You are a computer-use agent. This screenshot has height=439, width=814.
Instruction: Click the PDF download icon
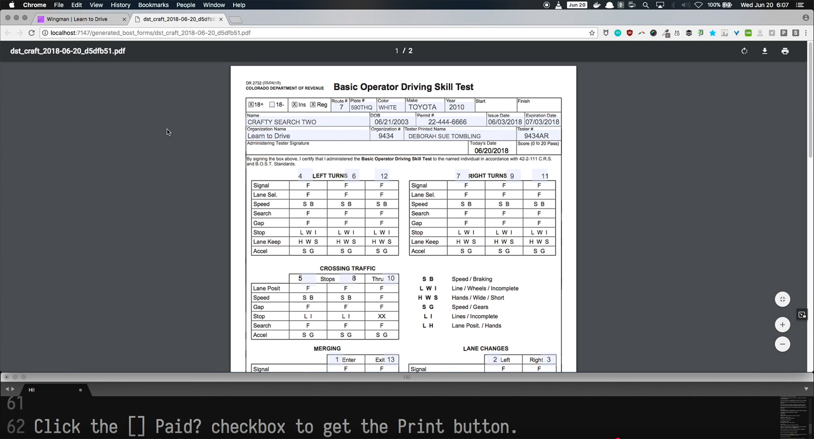764,51
